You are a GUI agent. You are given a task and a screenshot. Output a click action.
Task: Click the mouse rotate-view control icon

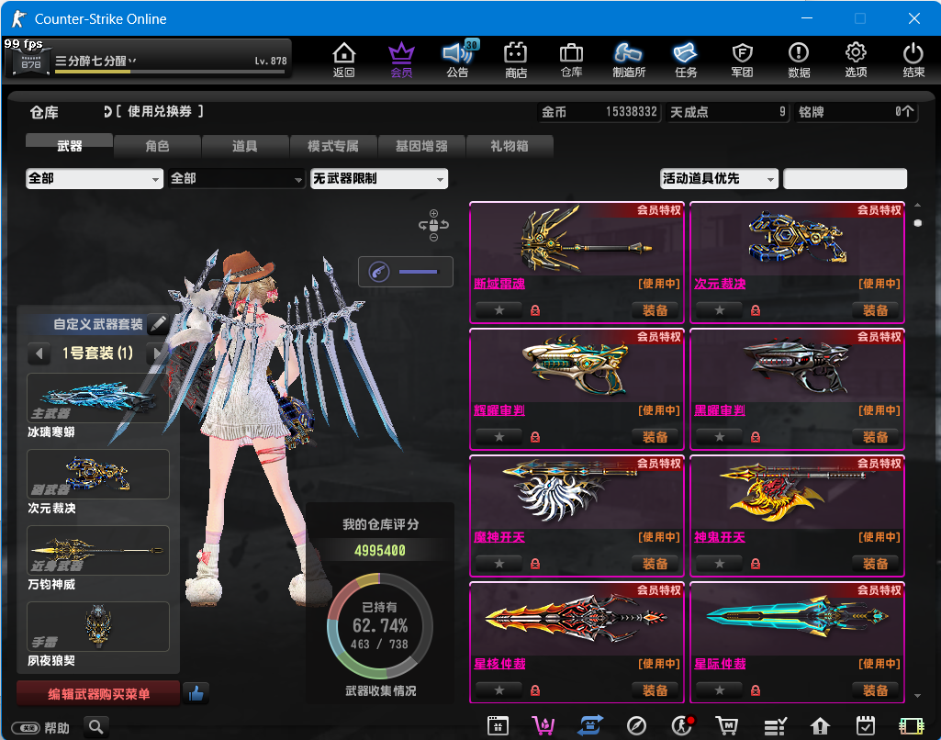(433, 225)
